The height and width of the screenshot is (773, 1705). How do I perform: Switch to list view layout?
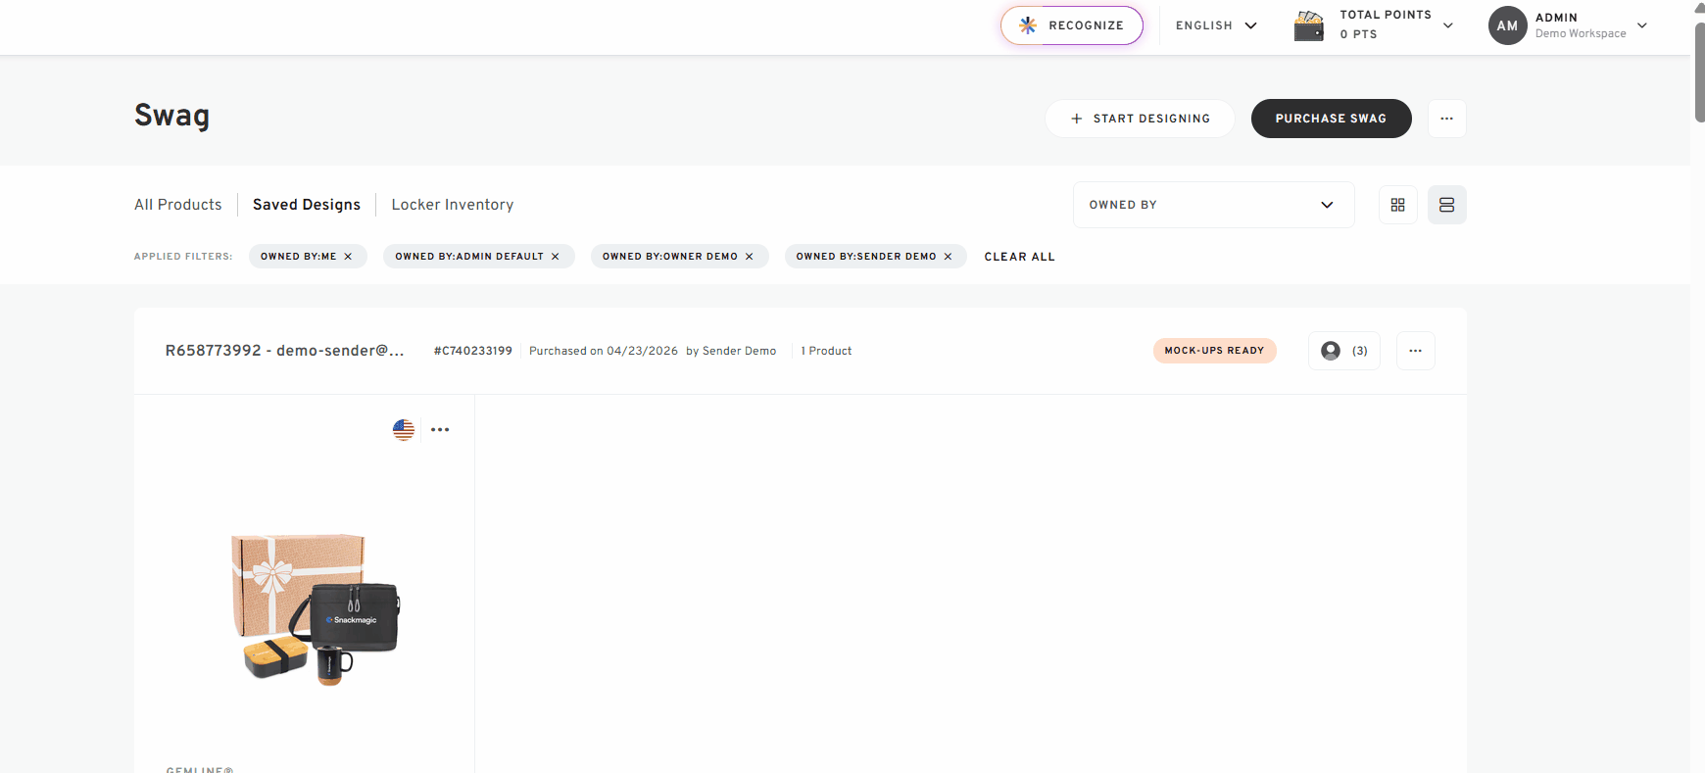(1446, 205)
